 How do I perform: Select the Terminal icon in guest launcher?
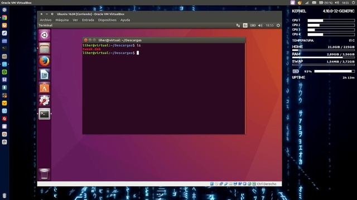[x=44, y=114]
